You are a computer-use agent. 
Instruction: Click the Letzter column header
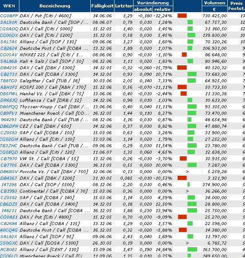click(124, 6)
